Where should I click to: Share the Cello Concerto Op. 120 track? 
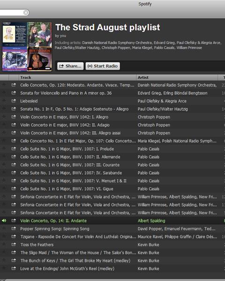[14, 85]
